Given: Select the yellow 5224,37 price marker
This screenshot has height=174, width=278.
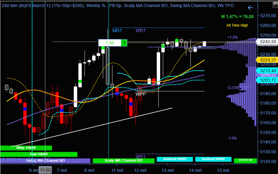Looking at the screenshot, I should click(267, 60).
